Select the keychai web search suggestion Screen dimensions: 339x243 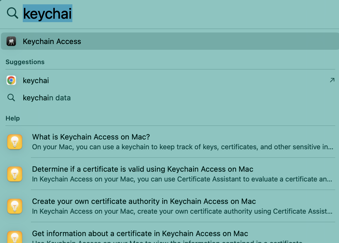point(36,80)
